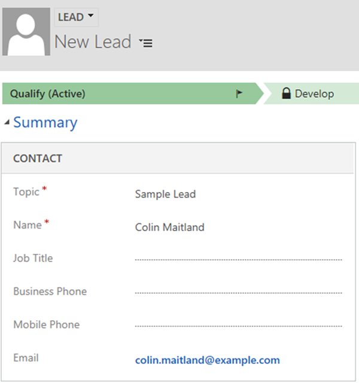Click the Job Title field label

point(33,259)
